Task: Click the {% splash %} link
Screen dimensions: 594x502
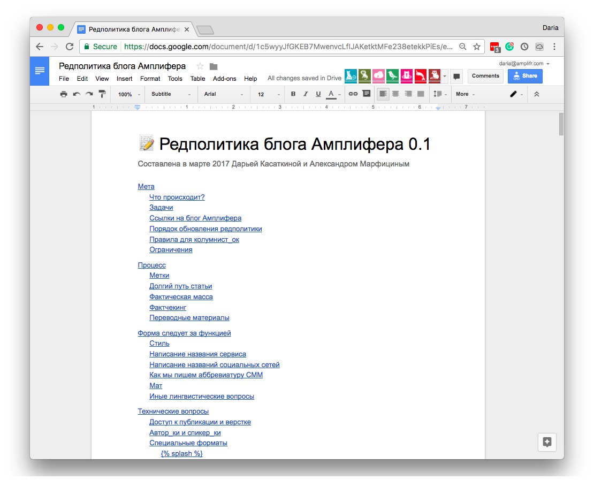Action: 182,453
